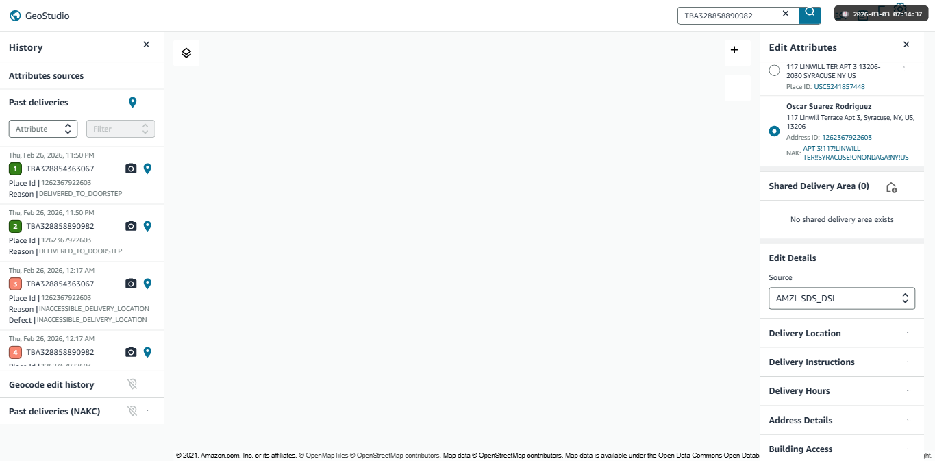Show delivery 1 location pin on map
Viewport: 935px width, 461px height.
click(x=147, y=169)
